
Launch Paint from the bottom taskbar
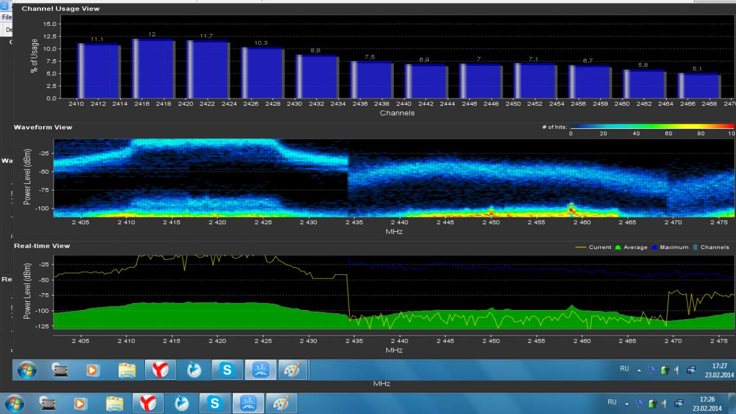pyautogui.click(x=282, y=403)
